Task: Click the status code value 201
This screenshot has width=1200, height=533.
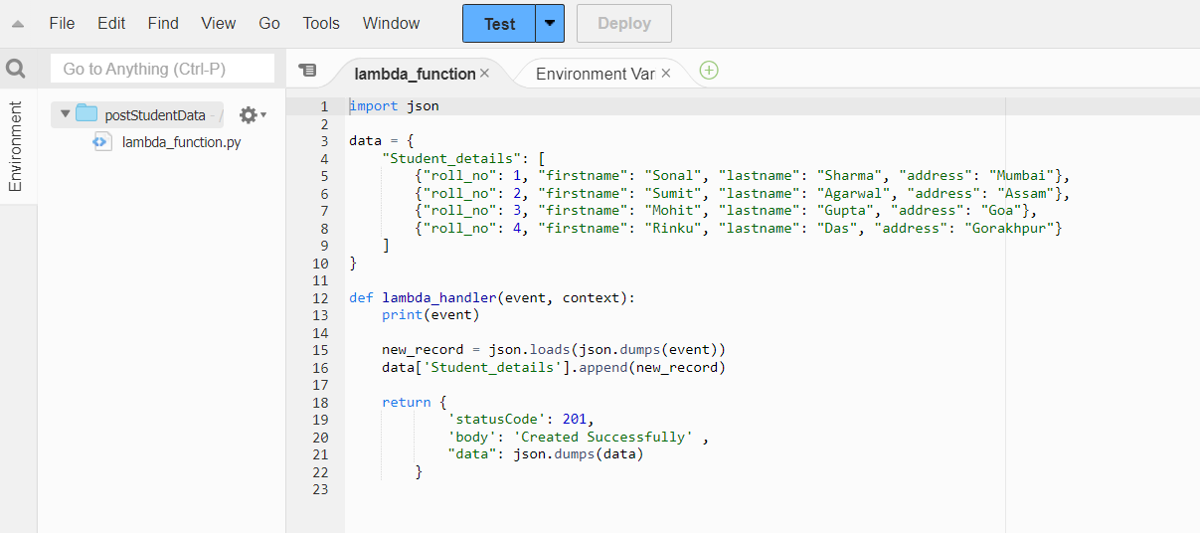Action: tap(576, 420)
